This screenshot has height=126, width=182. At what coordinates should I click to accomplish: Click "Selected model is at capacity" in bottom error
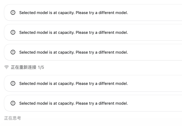pos(47,103)
